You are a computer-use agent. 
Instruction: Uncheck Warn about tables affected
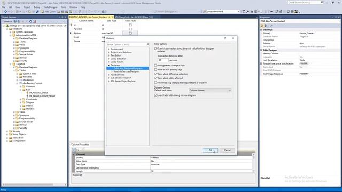(156, 78)
